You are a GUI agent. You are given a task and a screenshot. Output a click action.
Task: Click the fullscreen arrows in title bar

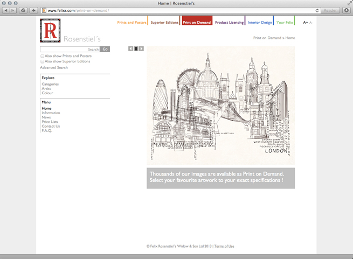click(x=349, y=3)
